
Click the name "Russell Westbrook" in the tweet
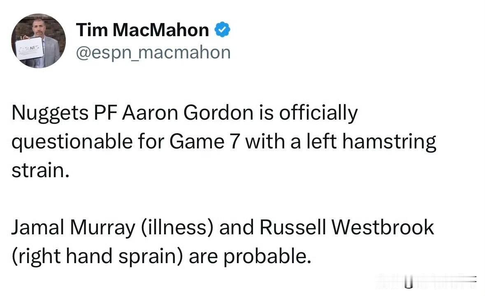pyautogui.click(x=347, y=227)
